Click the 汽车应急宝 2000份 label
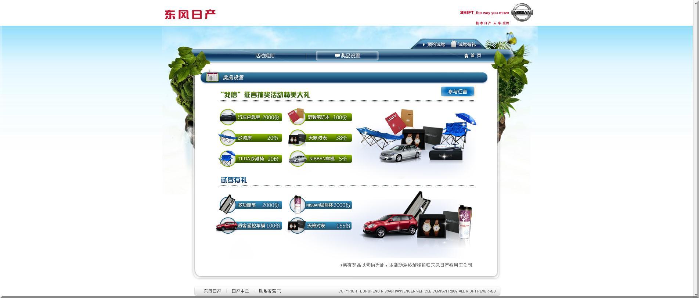This screenshot has width=699, height=298. click(259, 117)
